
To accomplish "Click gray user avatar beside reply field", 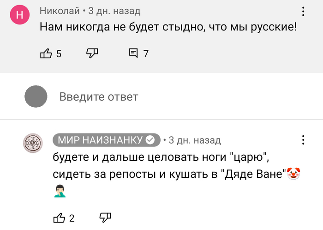I will point(36,97).
